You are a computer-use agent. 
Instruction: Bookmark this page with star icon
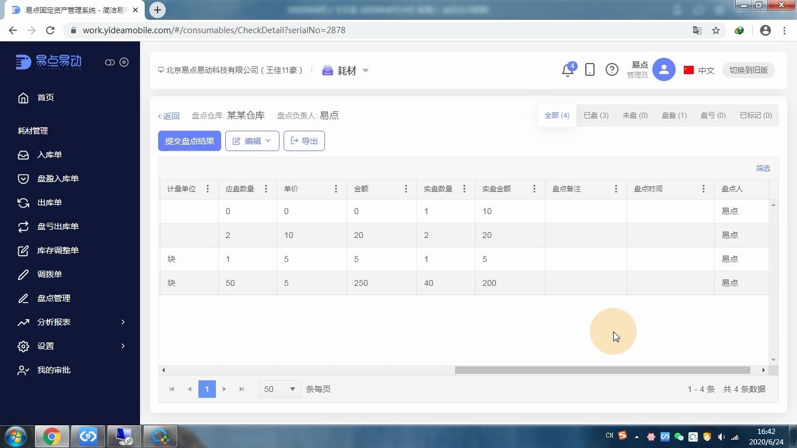click(716, 30)
